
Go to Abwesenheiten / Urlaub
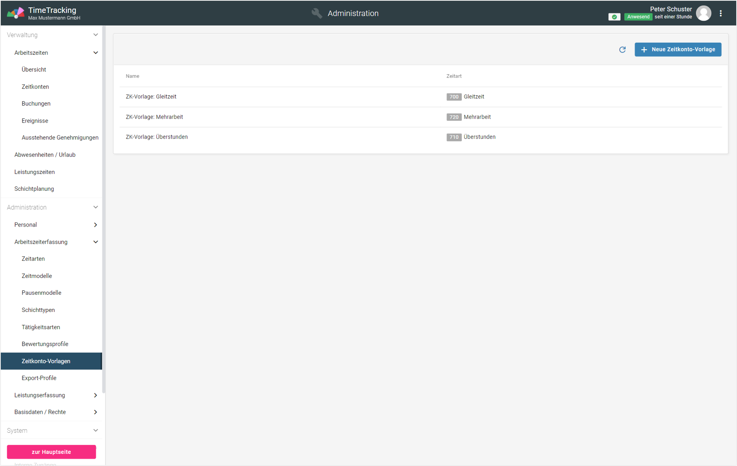(x=45, y=155)
